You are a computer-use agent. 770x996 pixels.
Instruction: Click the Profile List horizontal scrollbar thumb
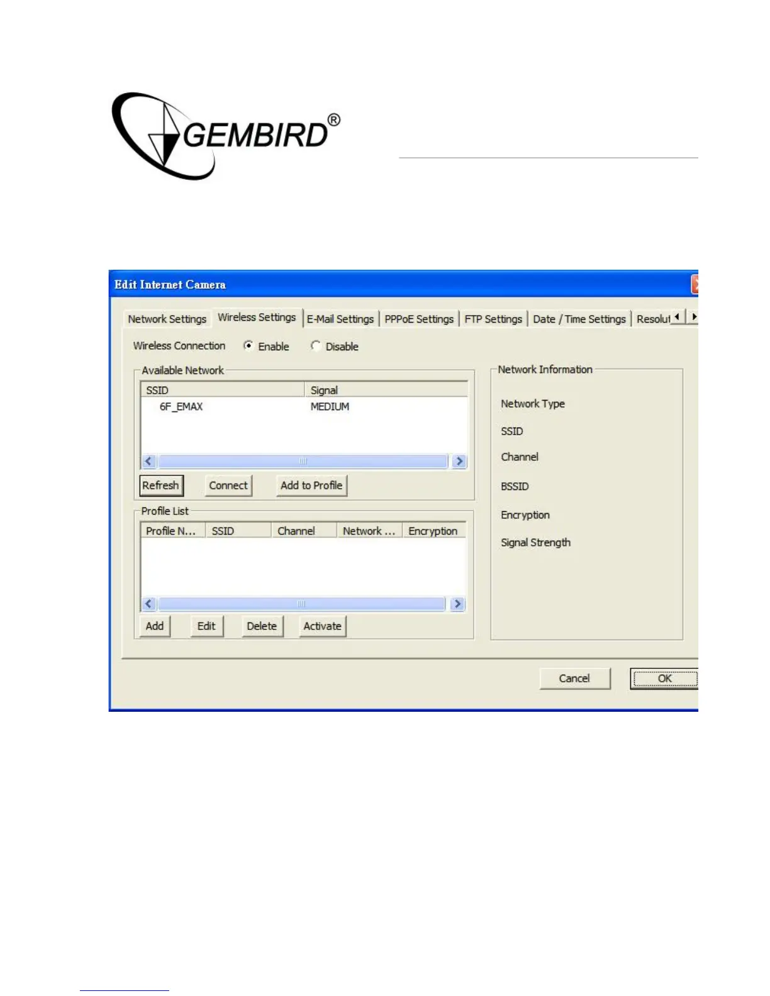(x=301, y=604)
